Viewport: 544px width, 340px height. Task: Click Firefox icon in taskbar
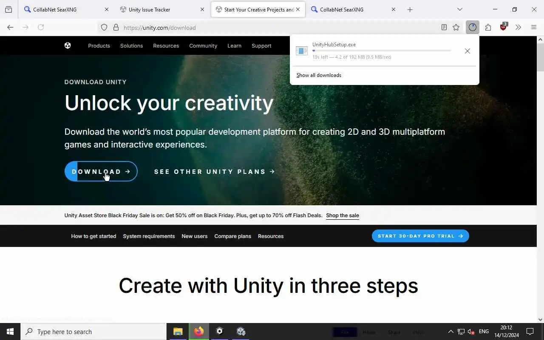(x=198, y=331)
